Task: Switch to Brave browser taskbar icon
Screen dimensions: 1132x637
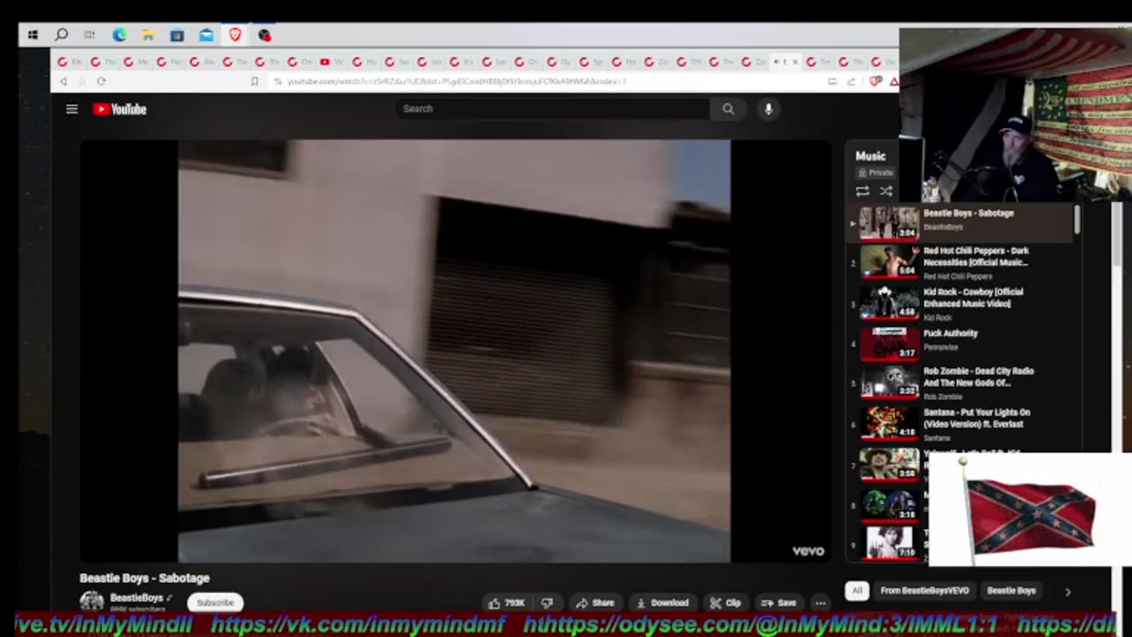Action: click(235, 35)
